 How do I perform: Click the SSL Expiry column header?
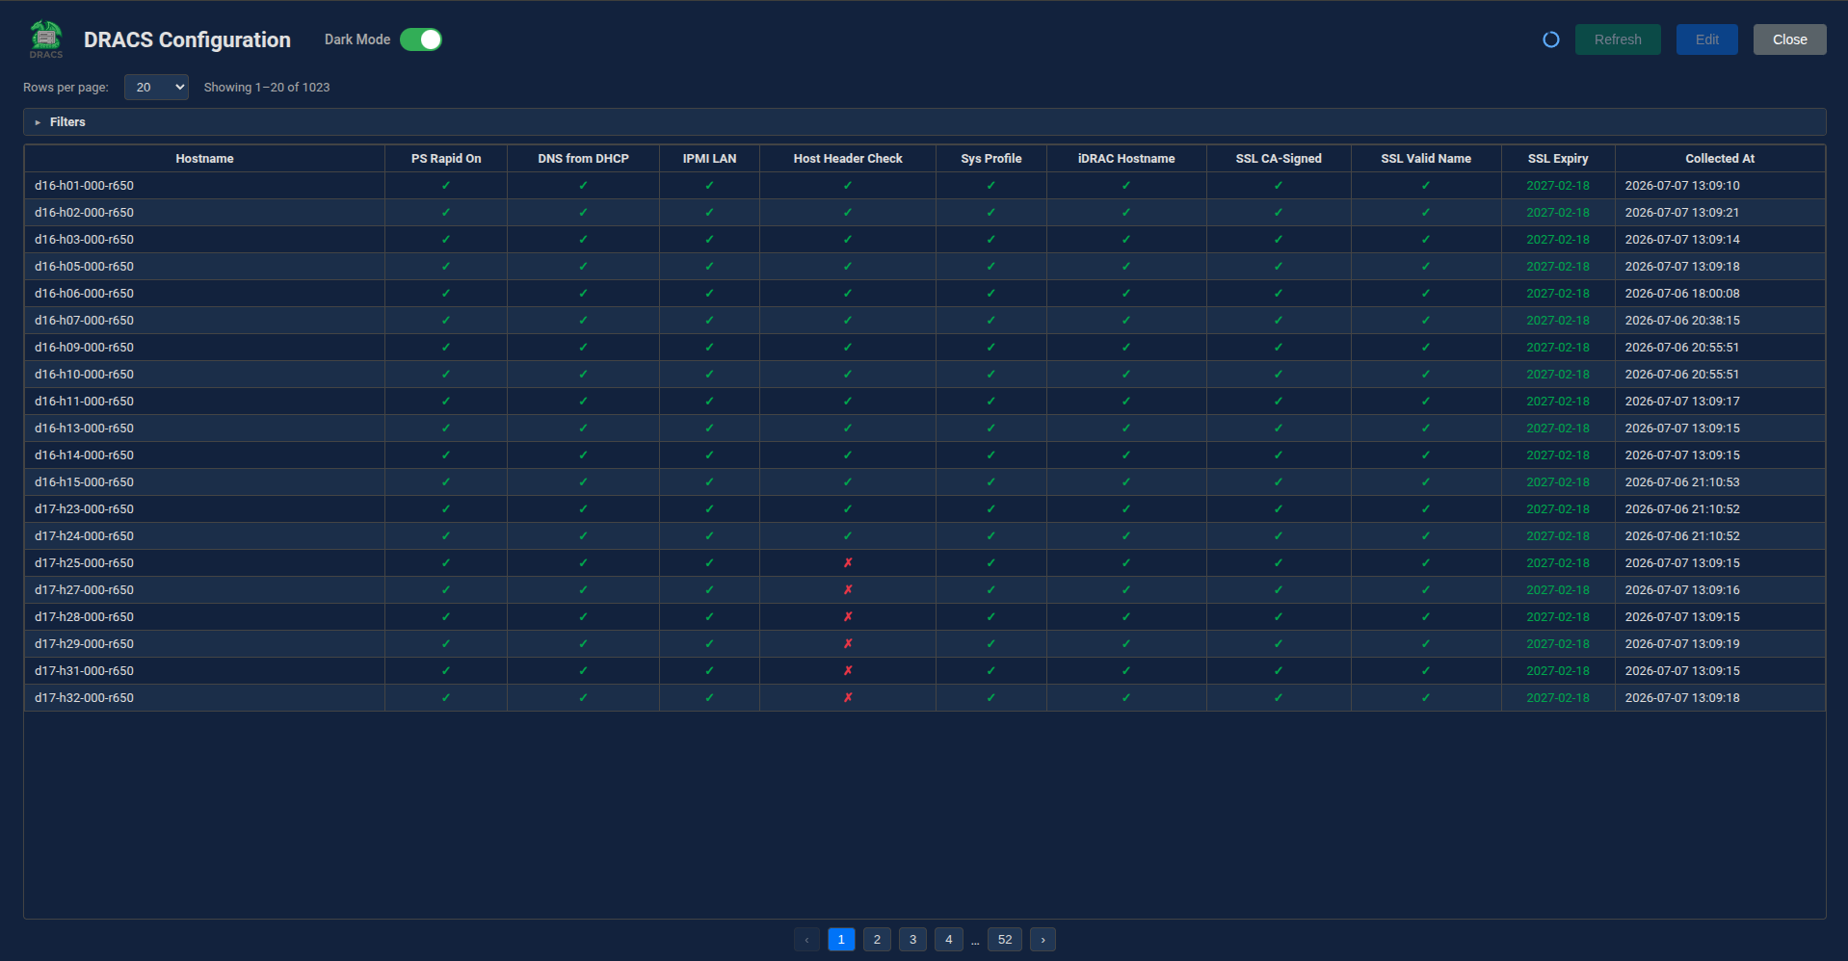click(1558, 159)
